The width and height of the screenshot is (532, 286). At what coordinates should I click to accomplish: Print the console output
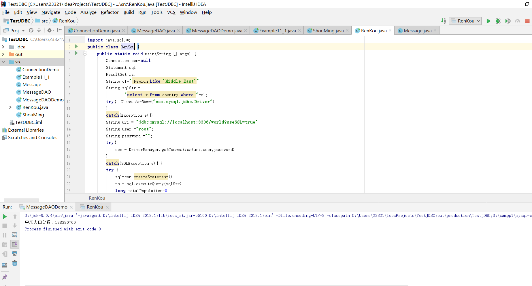point(15,253)
